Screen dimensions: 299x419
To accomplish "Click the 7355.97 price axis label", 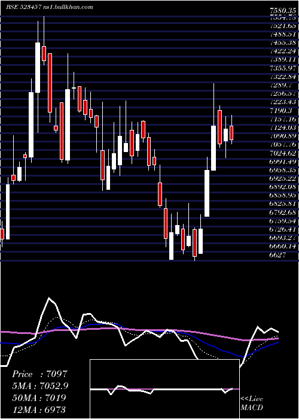I will tap(283, 68).
